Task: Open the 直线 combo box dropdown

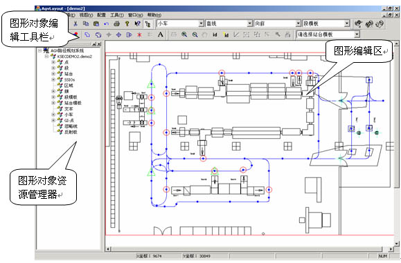Action: 250,23
